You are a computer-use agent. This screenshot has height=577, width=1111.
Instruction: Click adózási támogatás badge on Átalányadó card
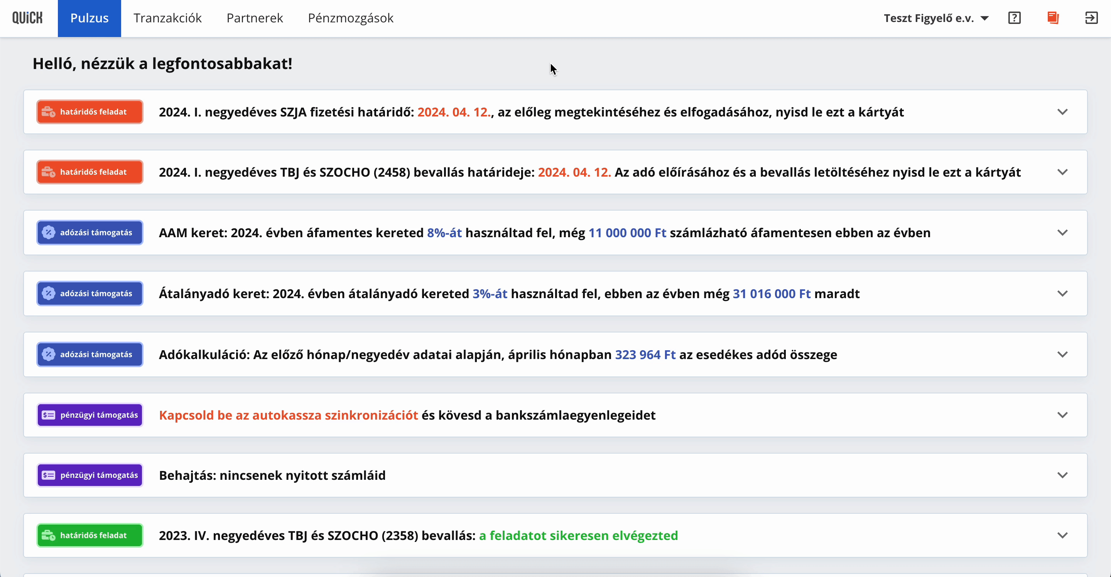[90, 293]
